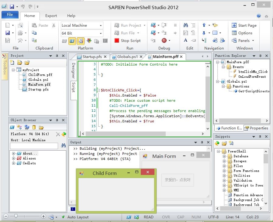Toggle the highlighted STA mode platform icon

point(81,41)
